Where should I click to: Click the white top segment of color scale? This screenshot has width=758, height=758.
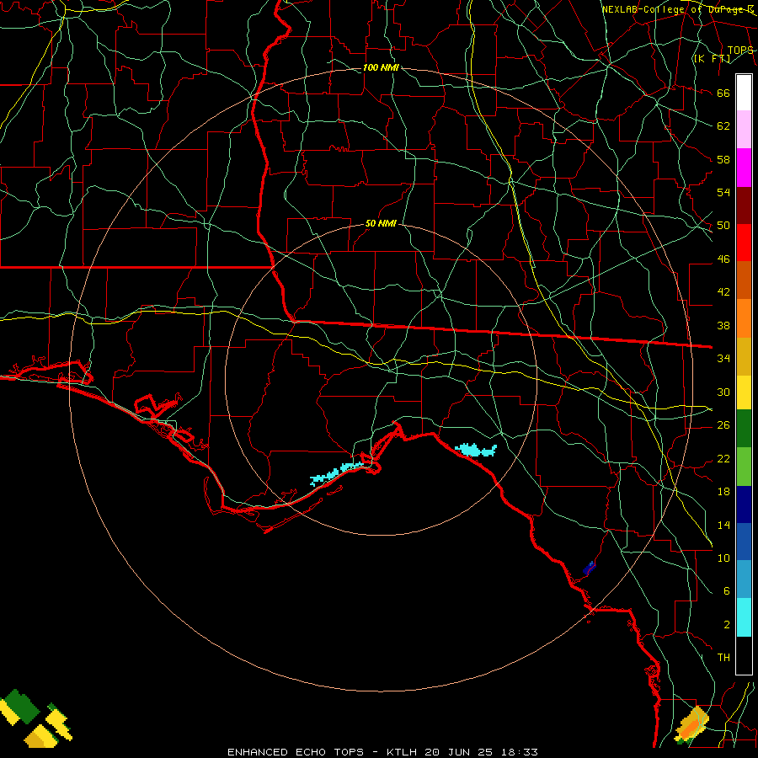click(744, 93)
